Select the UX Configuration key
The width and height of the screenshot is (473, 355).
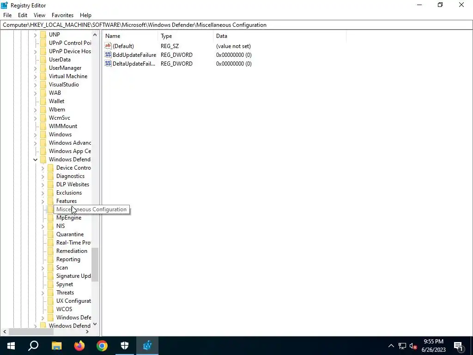(x=73, y=301)
